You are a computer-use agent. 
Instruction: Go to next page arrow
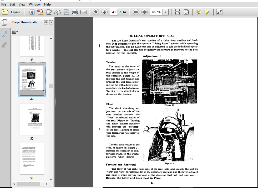[x=104, y=12]
